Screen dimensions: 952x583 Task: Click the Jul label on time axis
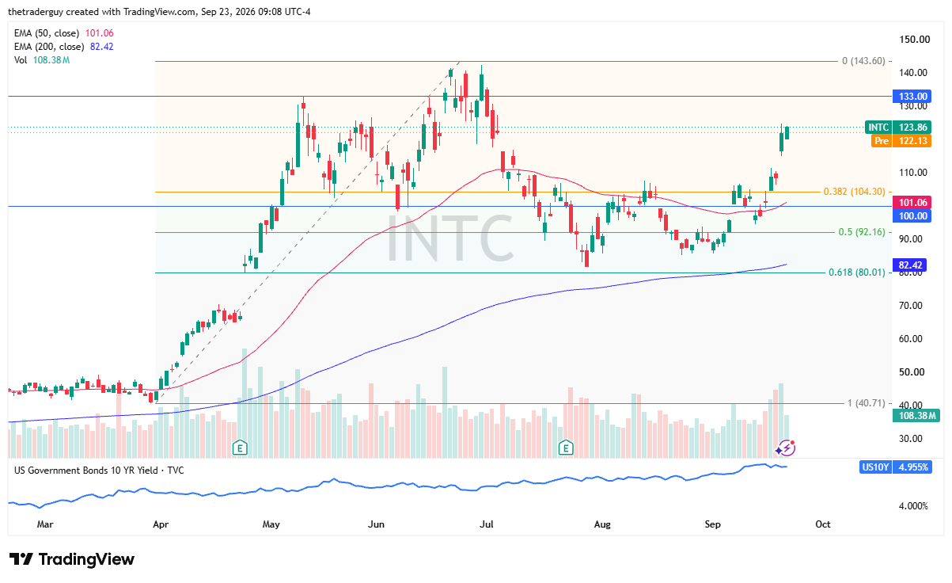pyautogui.click(x=487, y=524)
